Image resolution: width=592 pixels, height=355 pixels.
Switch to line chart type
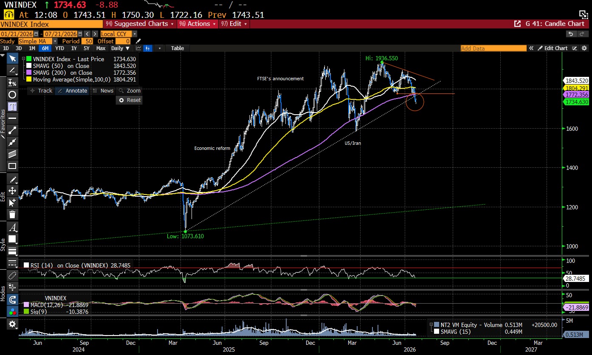[139, 48]
